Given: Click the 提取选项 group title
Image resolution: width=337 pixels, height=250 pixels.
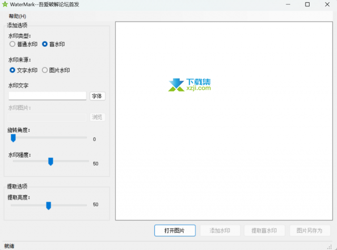Looking at the screenshot, I should coord(17,186).
